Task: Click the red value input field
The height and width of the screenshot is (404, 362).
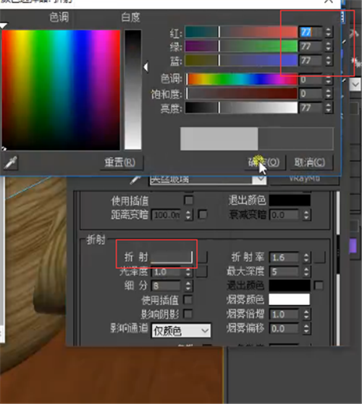Action: 311,32
